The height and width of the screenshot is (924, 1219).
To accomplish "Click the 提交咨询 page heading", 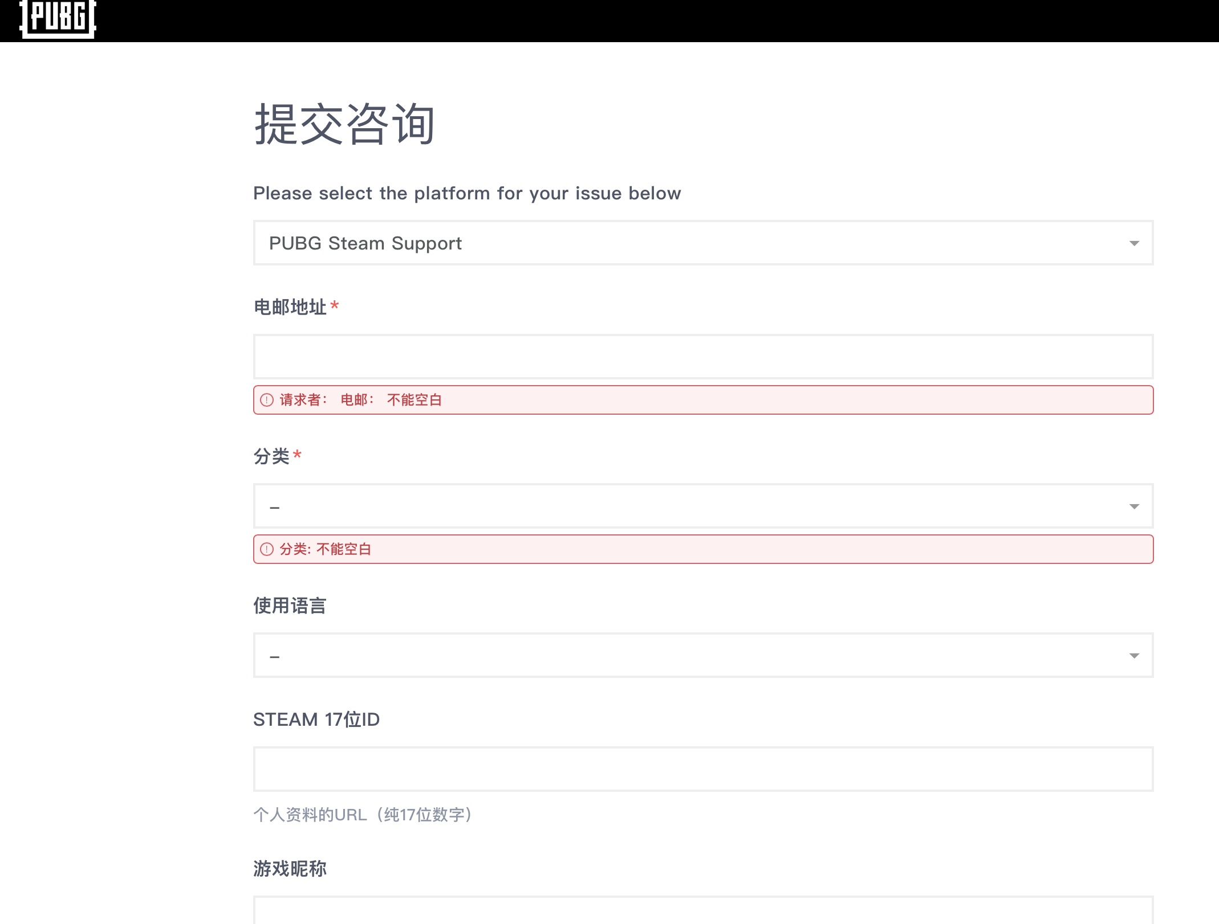I will [x=344, y=124].
